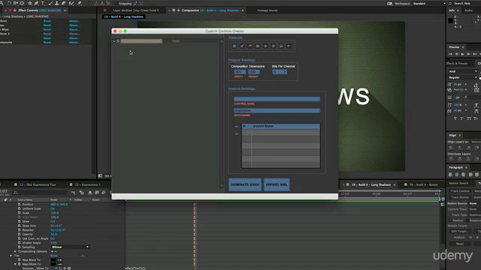Click the fifth Controls icon, the angle type

265,46
